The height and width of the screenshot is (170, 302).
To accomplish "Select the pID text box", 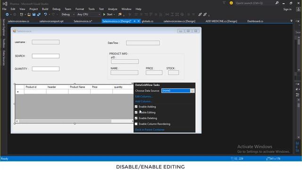I will 125,61.
